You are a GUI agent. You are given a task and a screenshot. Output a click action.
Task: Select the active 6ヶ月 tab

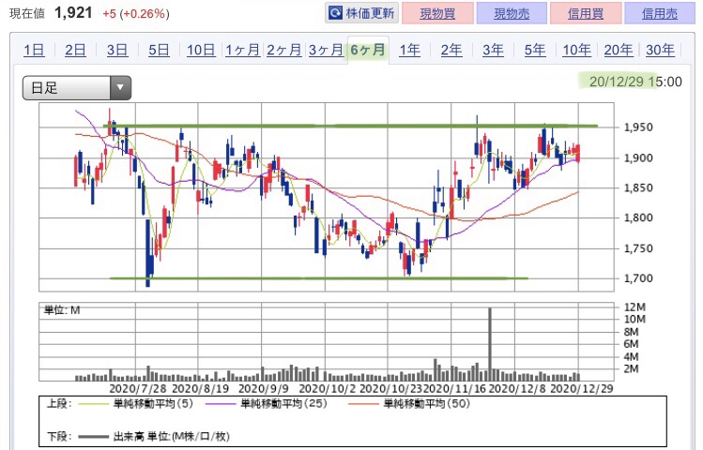(368, 50)
